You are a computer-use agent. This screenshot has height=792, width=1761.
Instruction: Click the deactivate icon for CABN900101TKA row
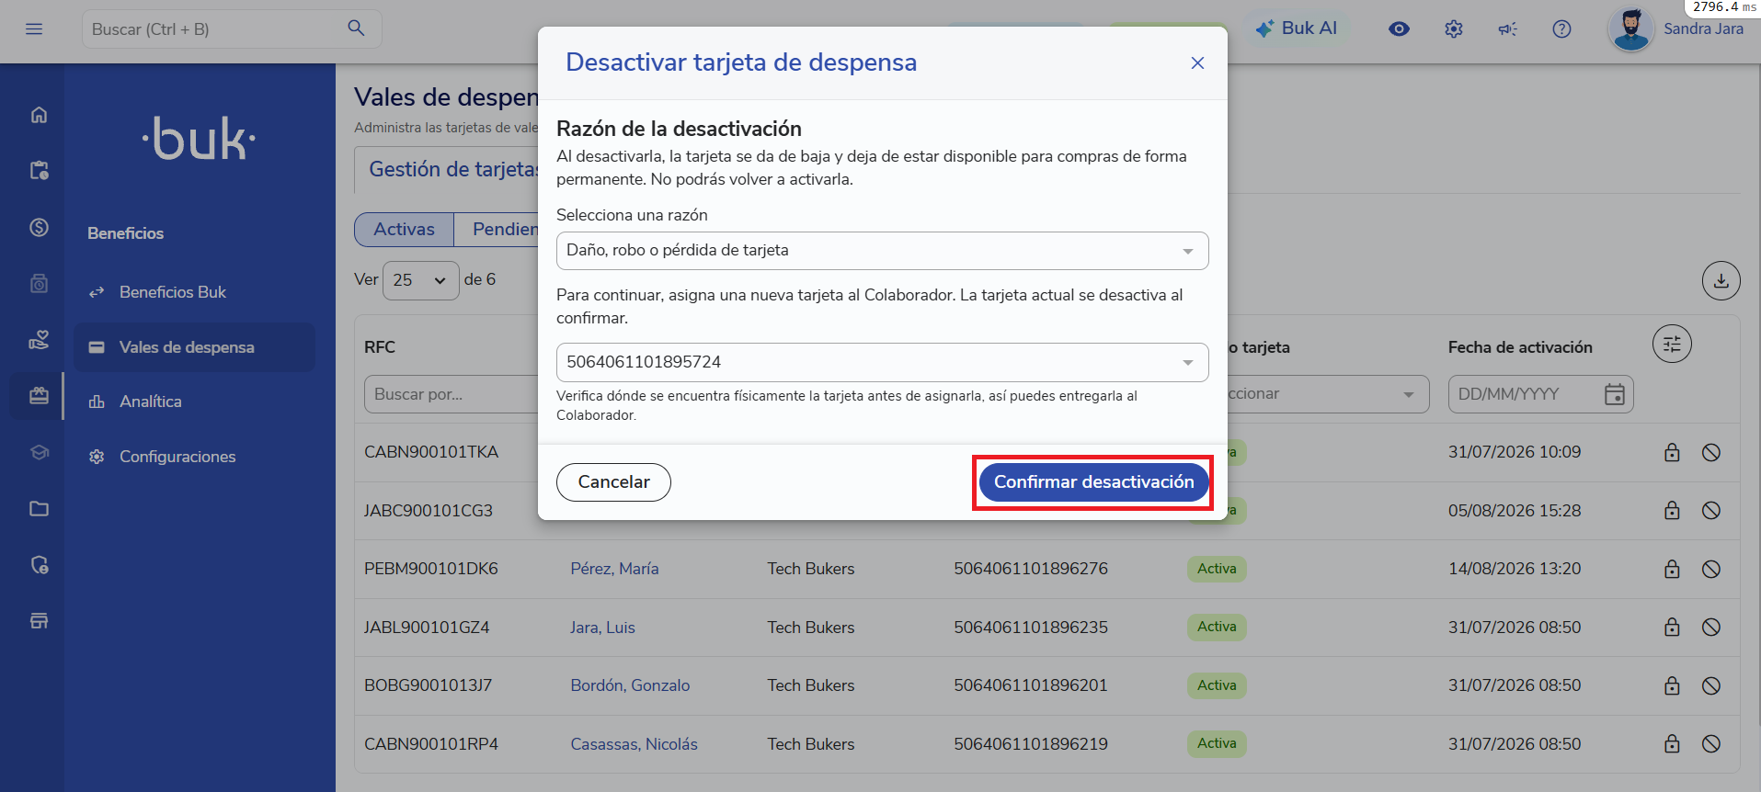[1710, 452]
